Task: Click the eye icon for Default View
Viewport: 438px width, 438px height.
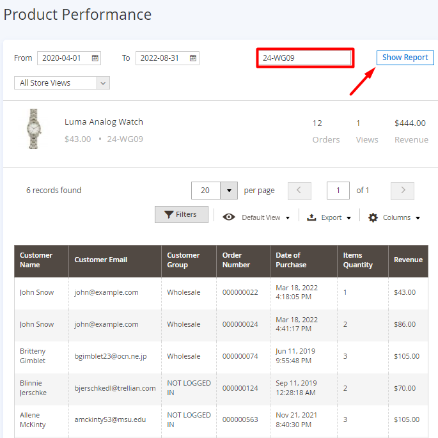Action: (229, 217)
